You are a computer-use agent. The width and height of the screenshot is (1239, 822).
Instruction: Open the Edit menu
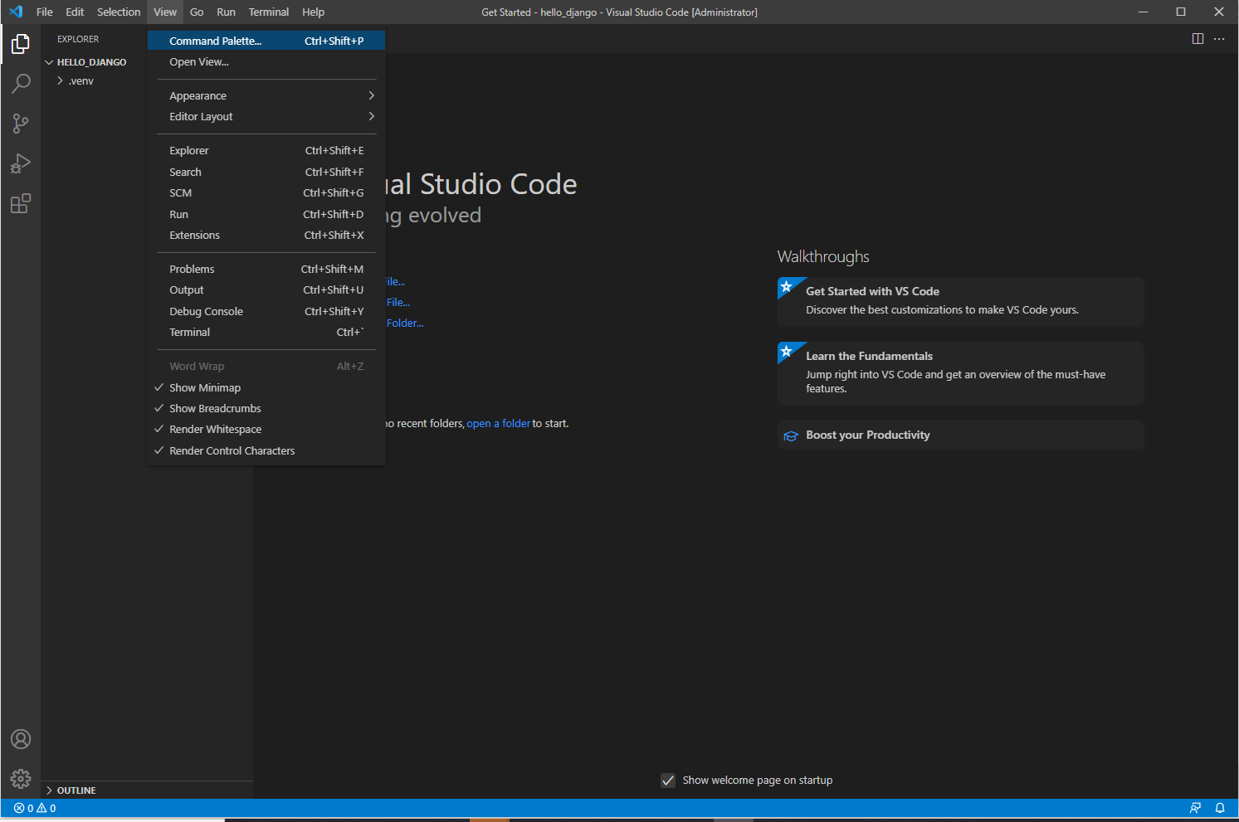tap(75, 12)
